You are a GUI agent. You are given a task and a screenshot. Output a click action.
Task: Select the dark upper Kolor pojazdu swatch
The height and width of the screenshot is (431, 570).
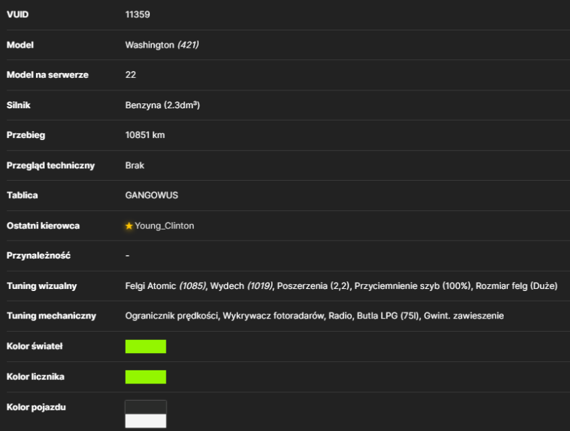coord(146,408)
